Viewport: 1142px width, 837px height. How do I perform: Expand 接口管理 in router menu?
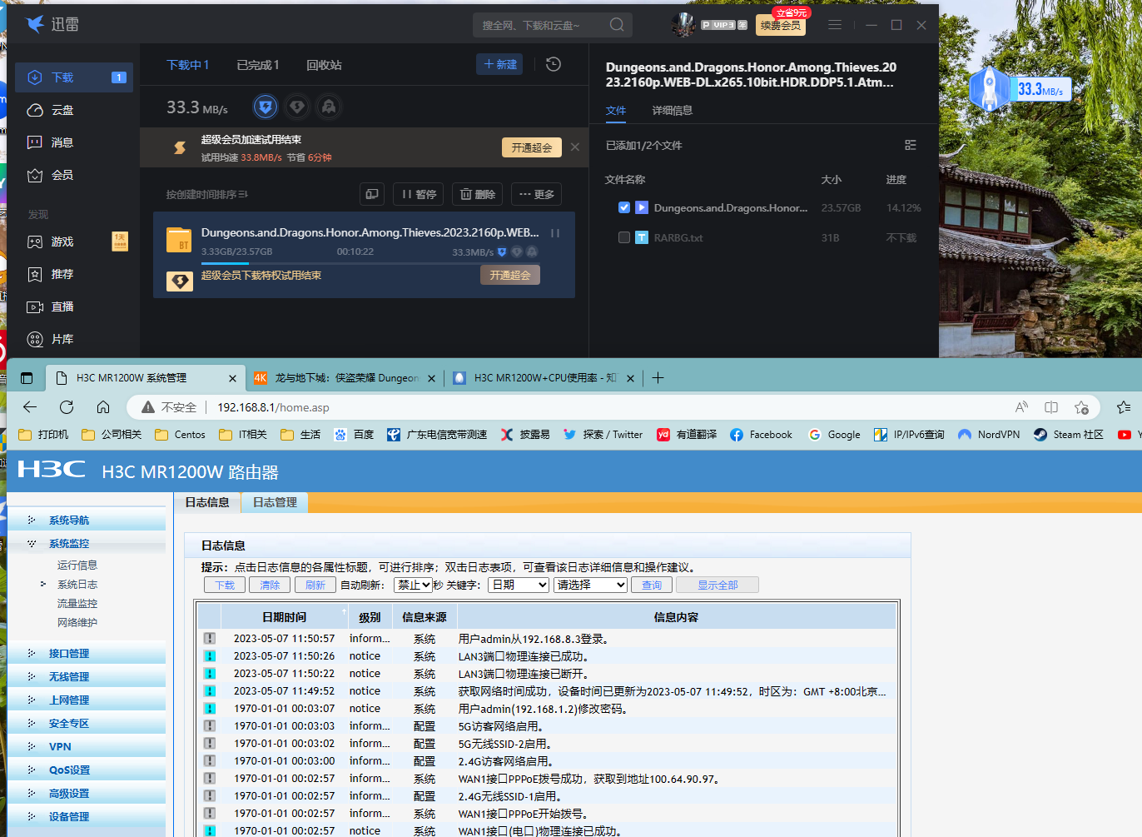pyautogui.click(x=69, y=654)
